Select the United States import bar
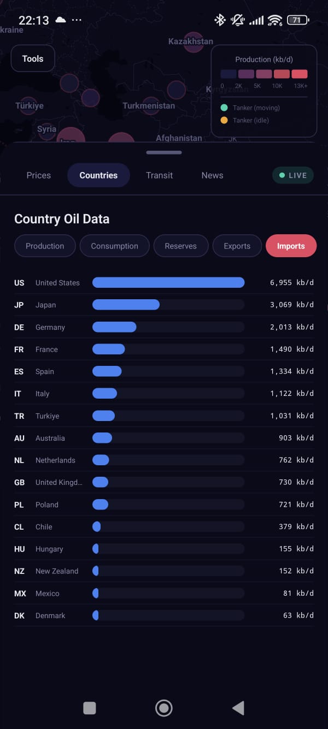 point(168,282)
